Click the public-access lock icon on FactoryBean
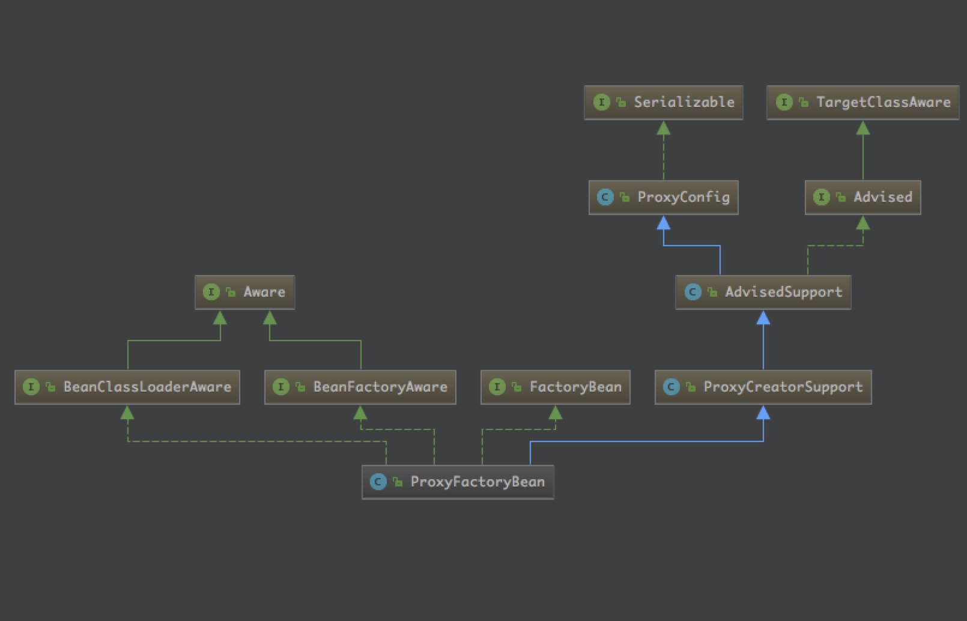Image resolution: width=967 pixels, height=621 pixels. (x=517, y=387)
